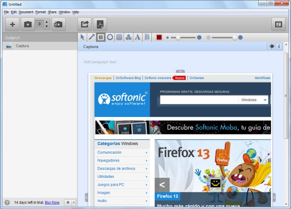
Task: Select the text 'A' tool
Action: click(137, 37)
